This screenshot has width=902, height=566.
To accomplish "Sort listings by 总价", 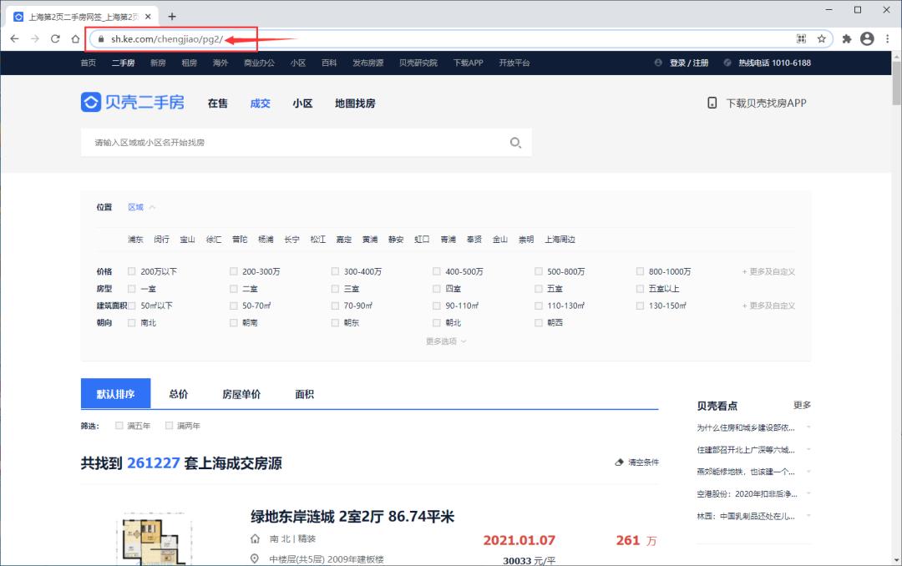I will tap(179, 394).
